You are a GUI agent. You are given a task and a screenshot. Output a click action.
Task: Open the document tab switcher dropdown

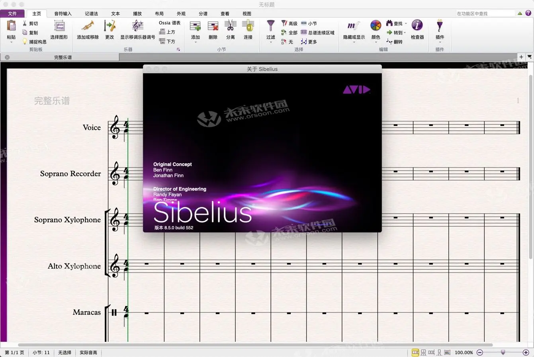tap(530, 57)
